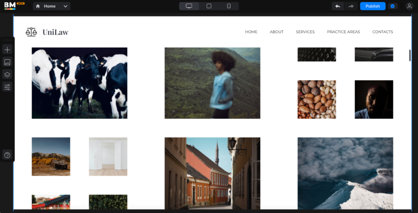This screenshot has width=418, height=213.
Task: Click the blue checkmark saved-status icon
Action: pos(392,6)
